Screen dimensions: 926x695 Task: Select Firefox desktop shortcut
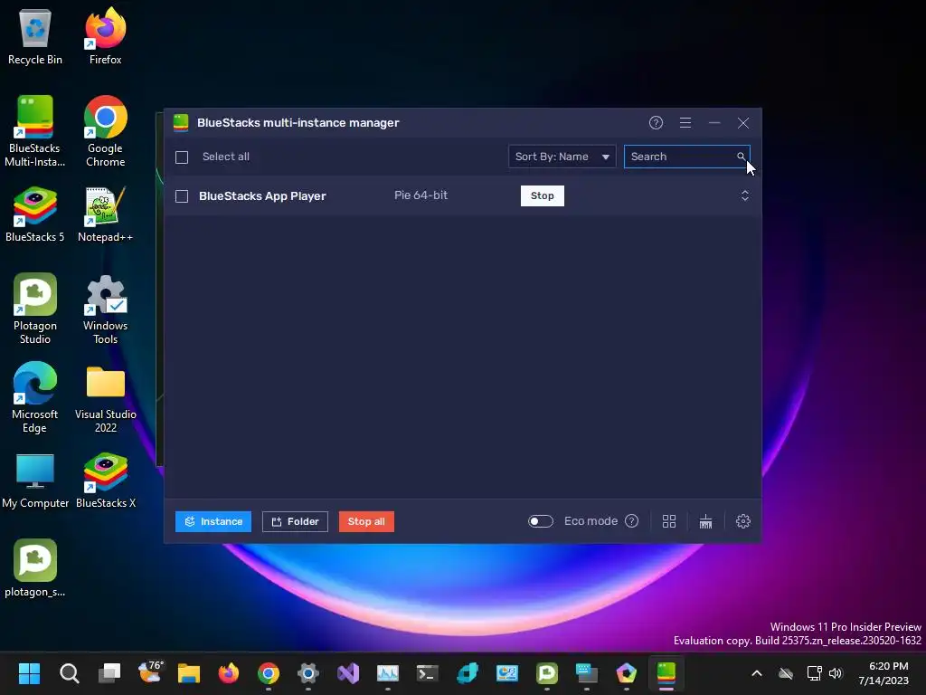105,36
